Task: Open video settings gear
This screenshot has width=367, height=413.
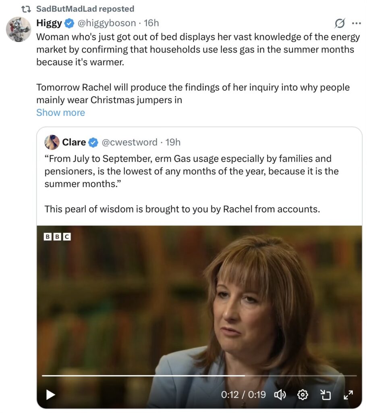Action: [303, 394]
